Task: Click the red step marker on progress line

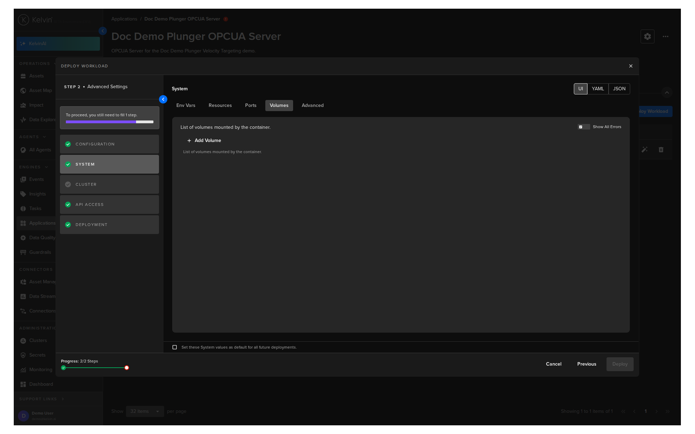Action: click(127, 368)
